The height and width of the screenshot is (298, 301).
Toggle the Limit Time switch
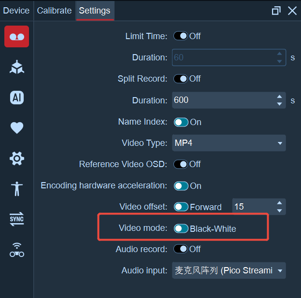(x=180, y=36)
